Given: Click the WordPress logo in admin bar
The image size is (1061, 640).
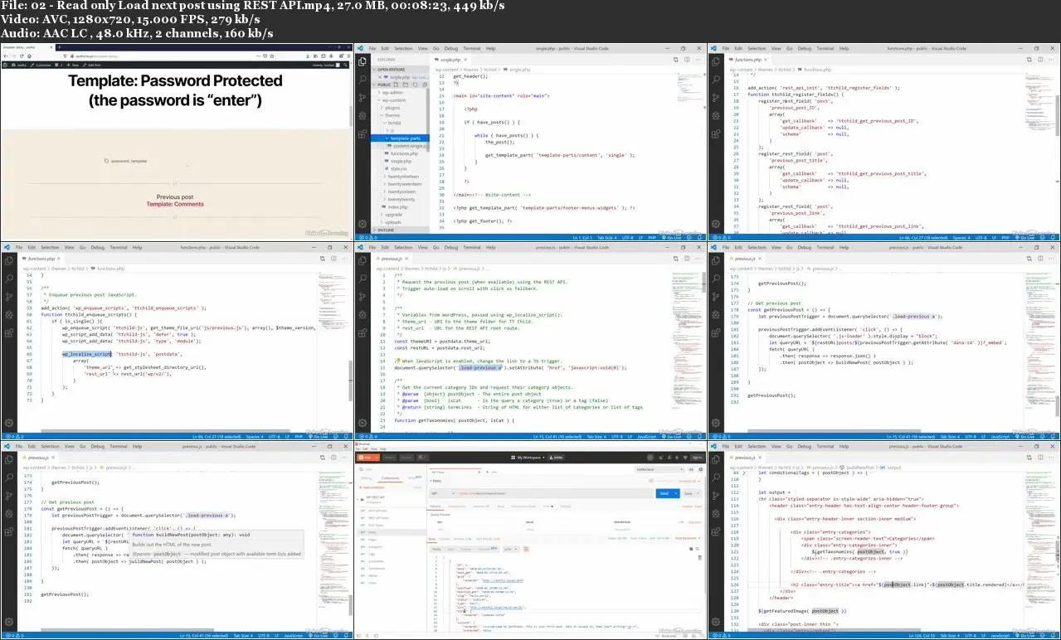Looking at the screenshot, I should coord(5,64).
